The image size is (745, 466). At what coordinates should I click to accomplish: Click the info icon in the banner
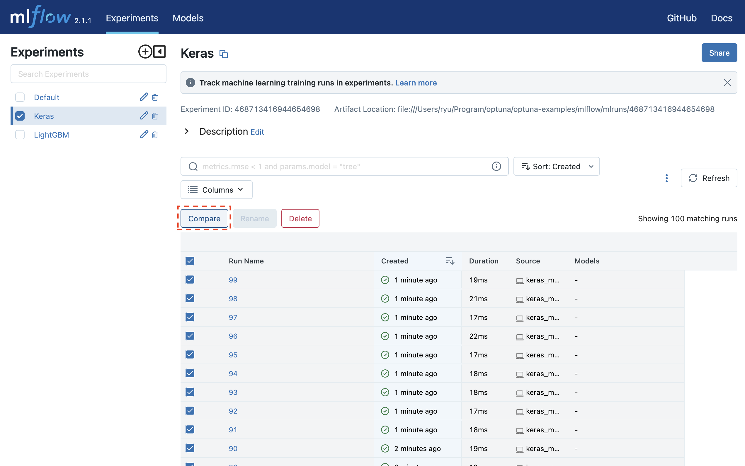tap(190, 83)
